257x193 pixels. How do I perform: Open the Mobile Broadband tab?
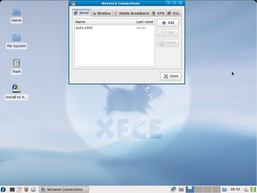pyautogui.click(x=132, y=13)
